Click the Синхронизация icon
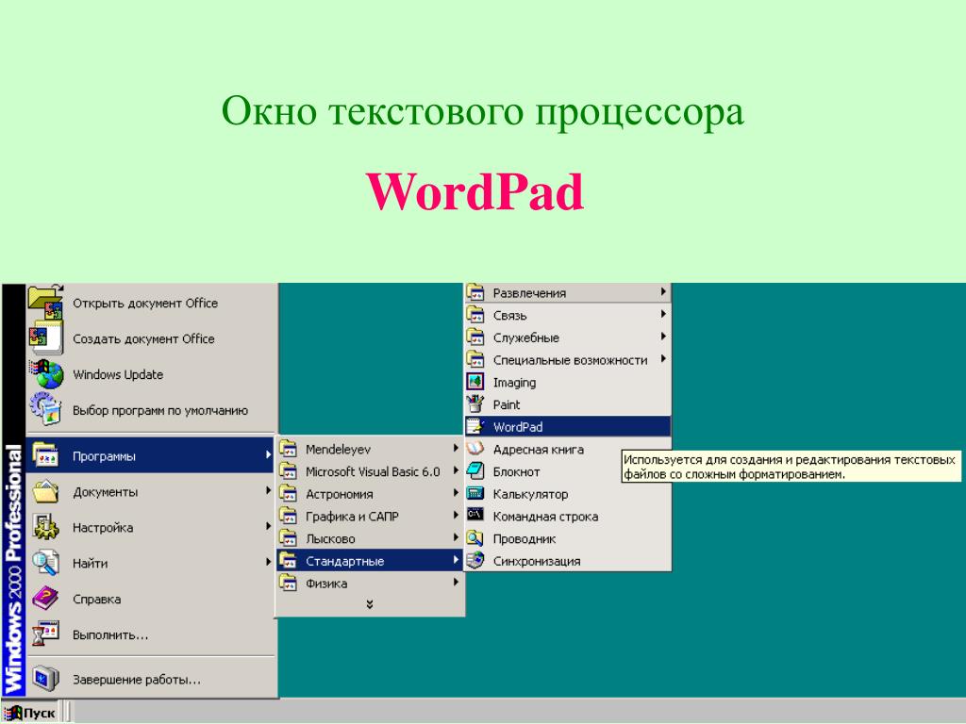 475,560
